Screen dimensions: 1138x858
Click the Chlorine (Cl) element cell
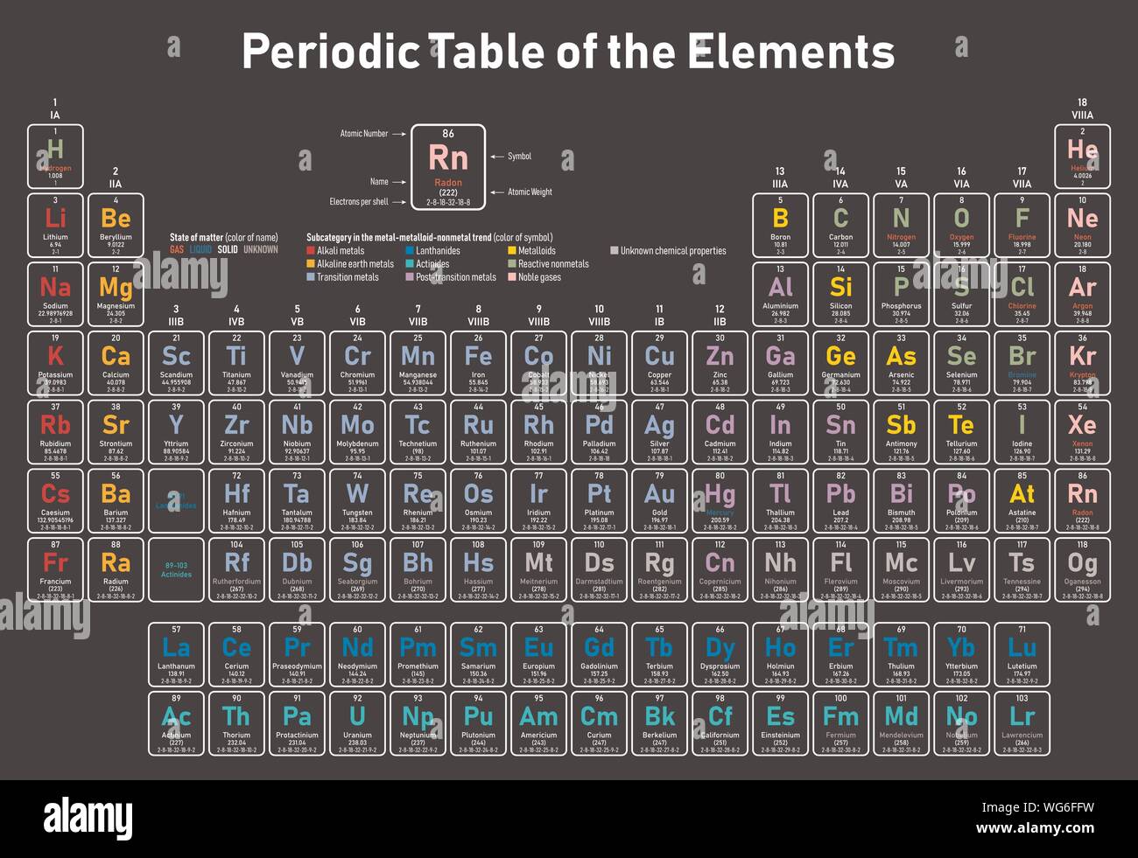(1022, 294)
